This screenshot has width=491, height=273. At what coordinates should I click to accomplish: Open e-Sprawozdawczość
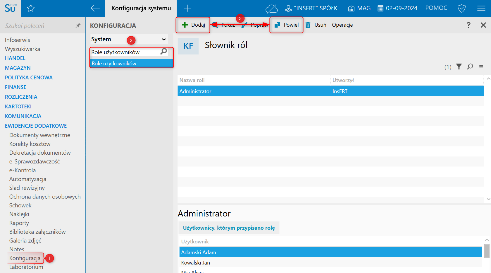pos(35,161)
